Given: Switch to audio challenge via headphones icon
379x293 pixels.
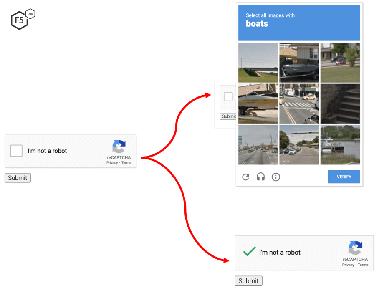Looking at the screenshot, I should [x=261, y=177].
